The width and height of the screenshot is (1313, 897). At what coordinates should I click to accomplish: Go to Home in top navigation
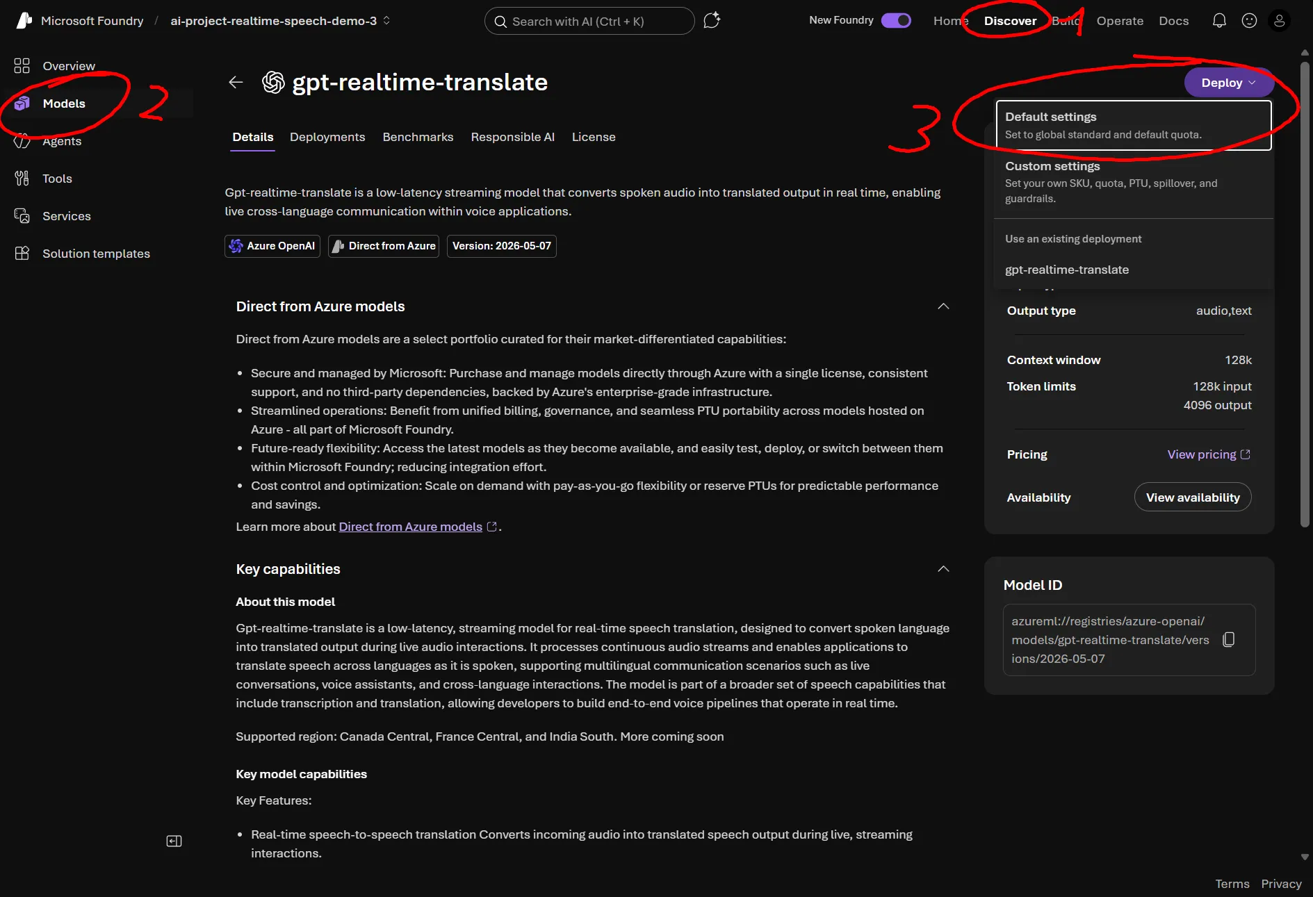[950, 21]
